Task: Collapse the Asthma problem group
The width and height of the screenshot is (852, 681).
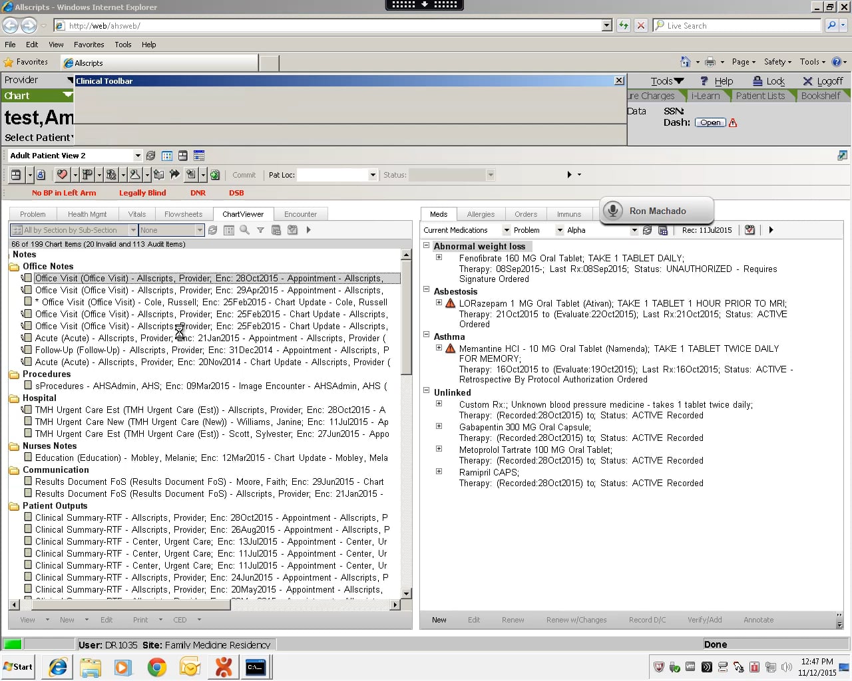Action: click(426, 335)
